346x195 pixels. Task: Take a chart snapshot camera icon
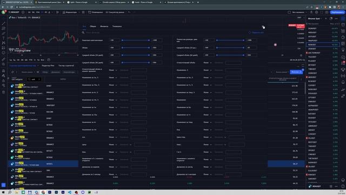327,12
